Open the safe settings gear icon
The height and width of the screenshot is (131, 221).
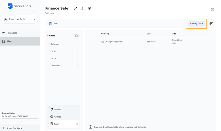[90, 8]
